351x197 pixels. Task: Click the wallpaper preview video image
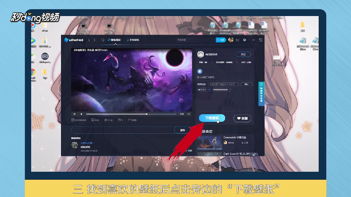[132, 80]
